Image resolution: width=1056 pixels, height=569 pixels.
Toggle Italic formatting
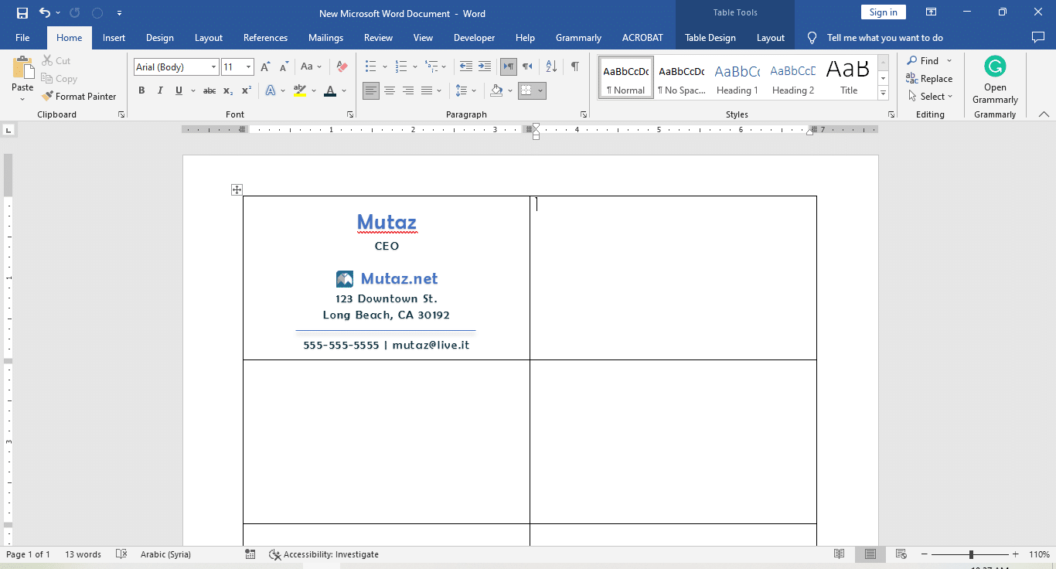[x=160, y=91]
